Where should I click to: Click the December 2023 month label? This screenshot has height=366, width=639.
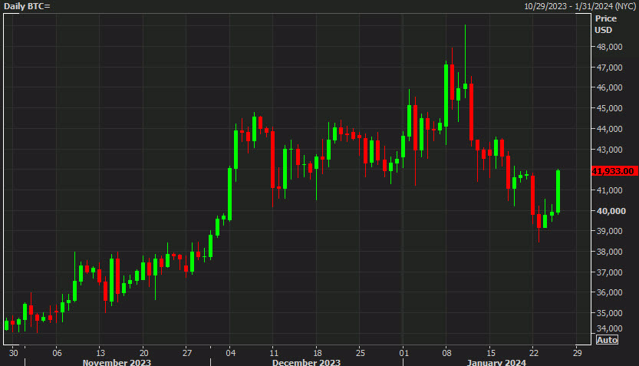click(x=307, y=362)
